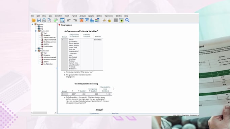Open the Window menu
230x129 pixels.
pos(119,16)
